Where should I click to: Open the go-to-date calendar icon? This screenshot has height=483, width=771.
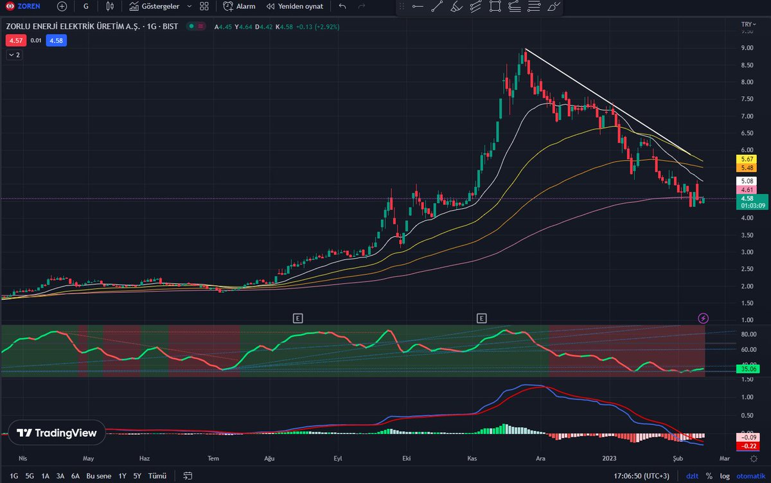coord(188,476)
